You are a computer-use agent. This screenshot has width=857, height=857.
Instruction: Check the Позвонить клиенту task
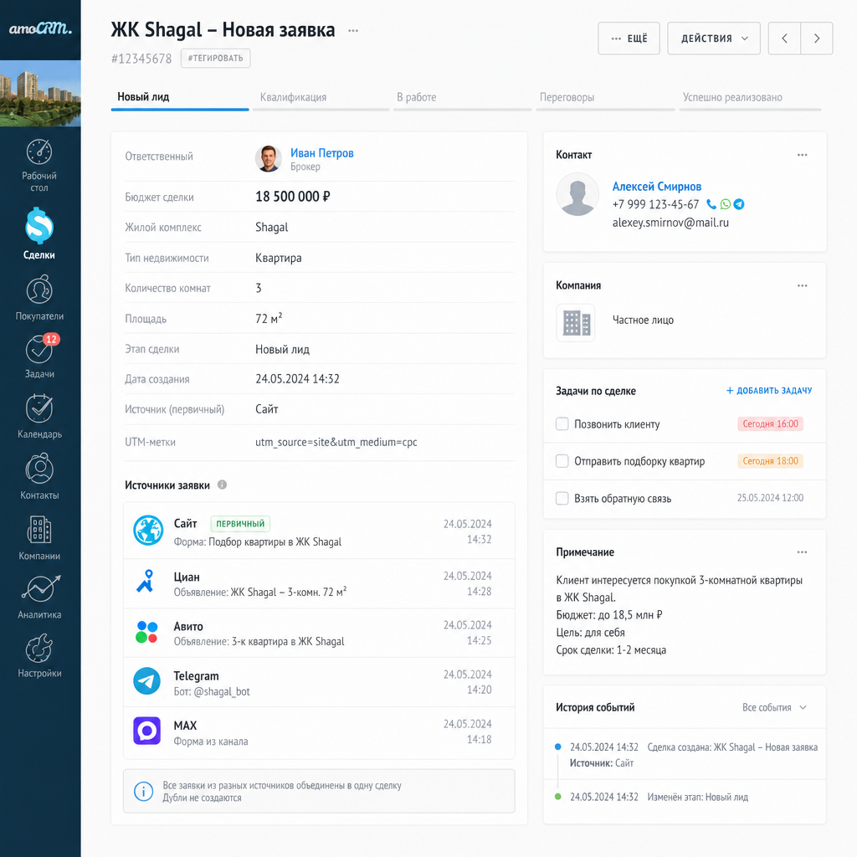tap(562, 423)
